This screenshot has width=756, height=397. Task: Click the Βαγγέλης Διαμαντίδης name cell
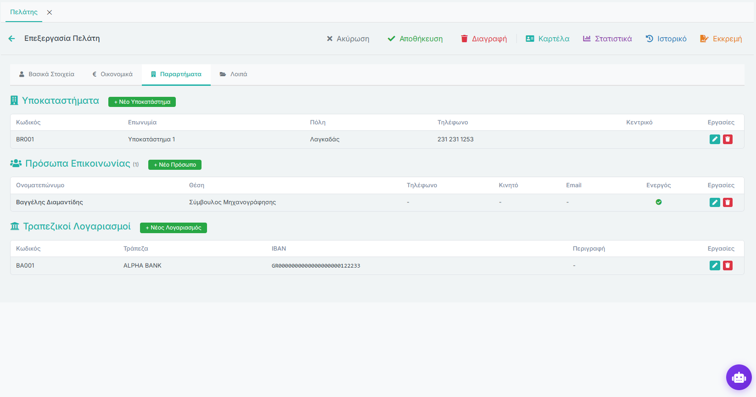50,202
